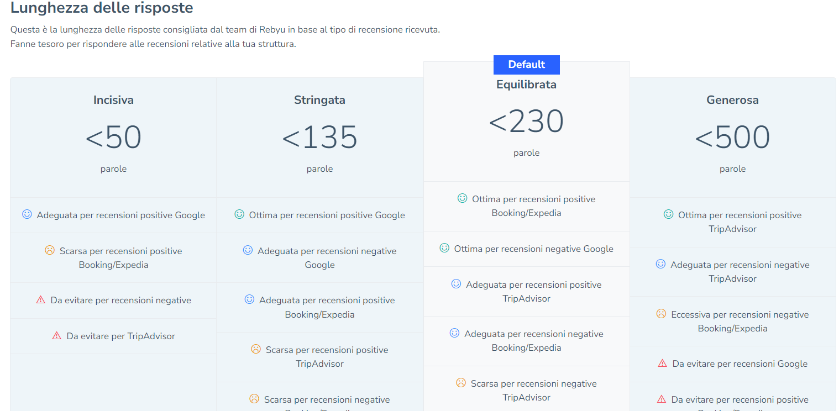Click warning icon beside 'Da evitare per recensioni Google'
Image resolution: width=839 pixels, height=411 pixels.
663,363
